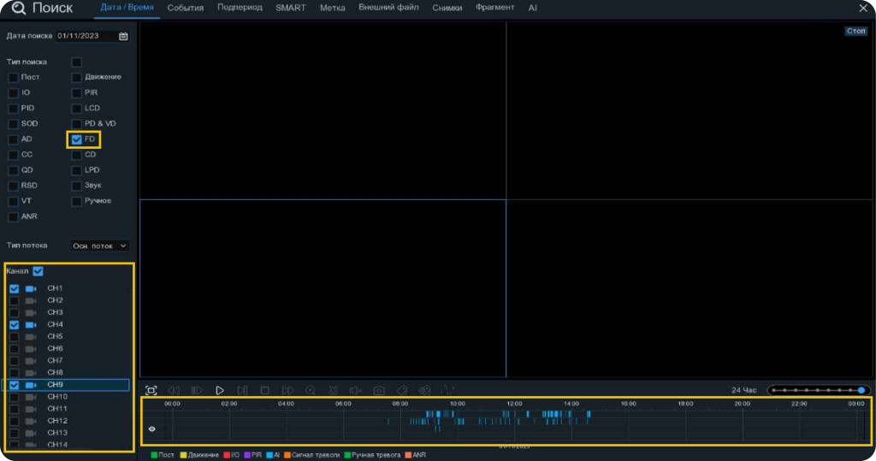The width and height of the screenshot is (876, 461).
Task: Click the timeline eye visibility icon
Action: pyautogui.click(x=152, y=429)
